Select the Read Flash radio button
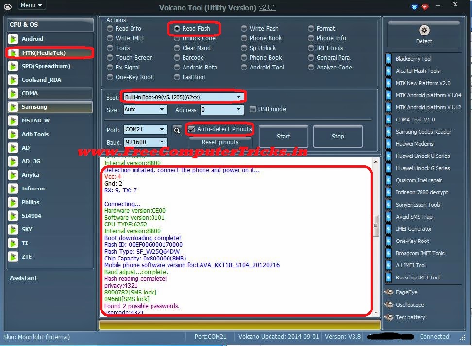Screen dimensions: 472x346 [x=177, y=29]
